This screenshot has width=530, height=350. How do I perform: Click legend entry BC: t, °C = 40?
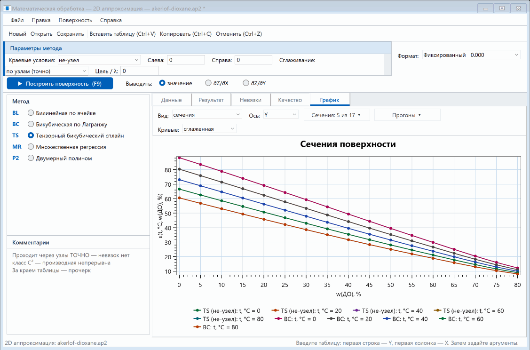405,319
